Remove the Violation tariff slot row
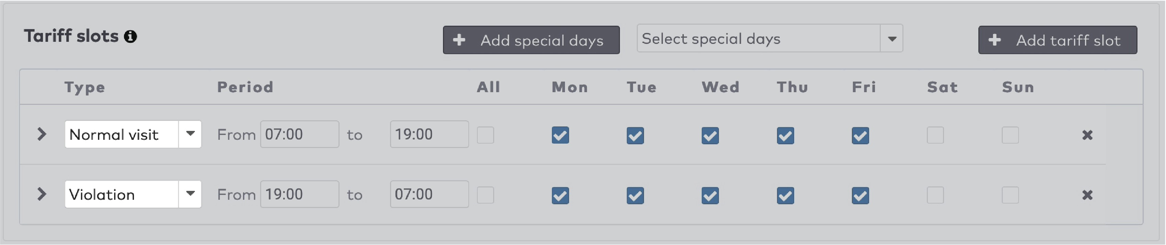 [1087, 195]
